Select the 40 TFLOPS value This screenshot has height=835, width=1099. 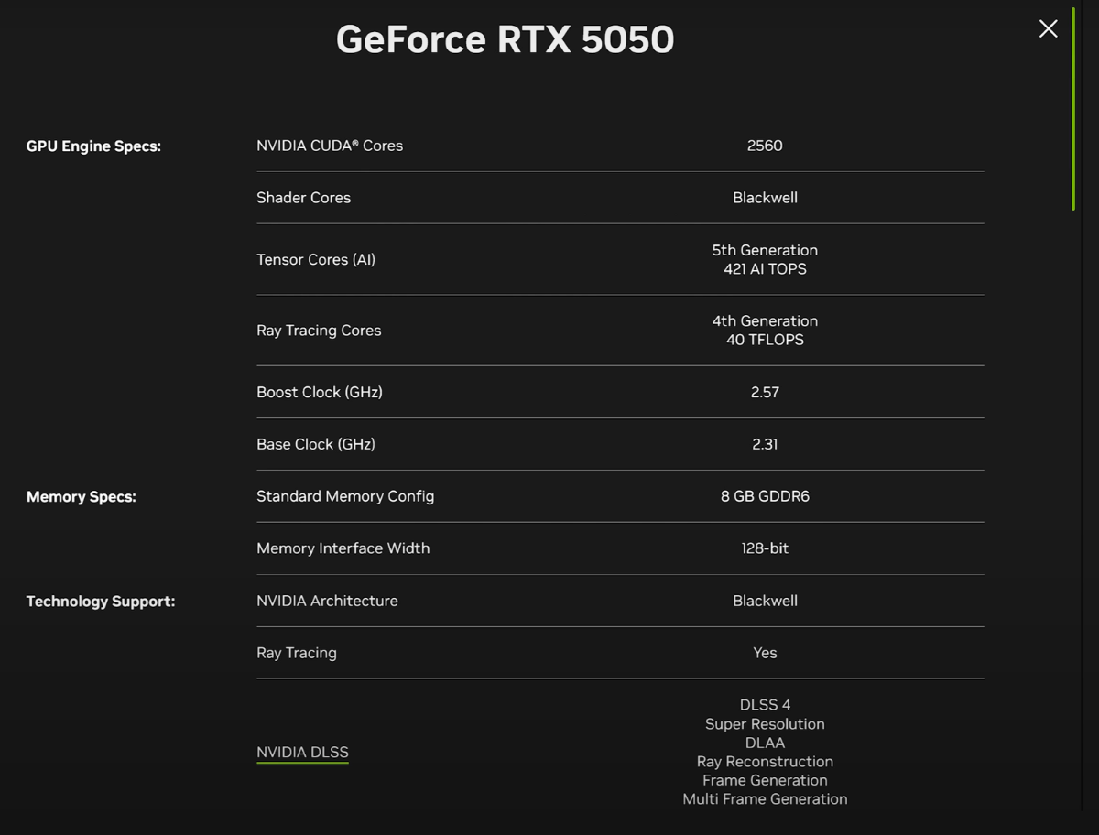coord(766,340)
